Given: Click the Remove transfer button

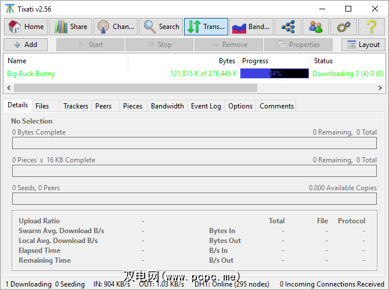Looking at the screenshot, I should (x=229, y=45).
